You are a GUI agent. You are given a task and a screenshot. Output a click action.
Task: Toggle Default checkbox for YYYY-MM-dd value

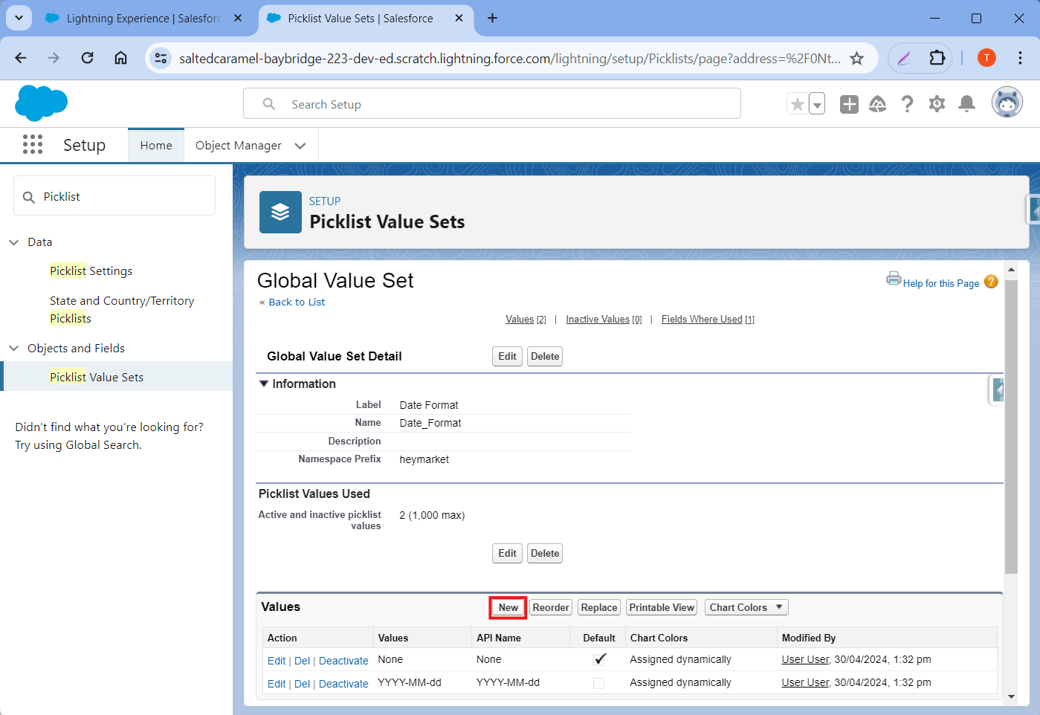pos(598,683)
